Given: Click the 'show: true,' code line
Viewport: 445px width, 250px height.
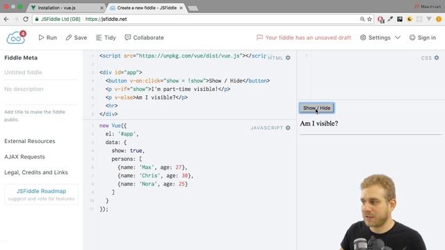Looking at the screenshot, I should [128, 151].
